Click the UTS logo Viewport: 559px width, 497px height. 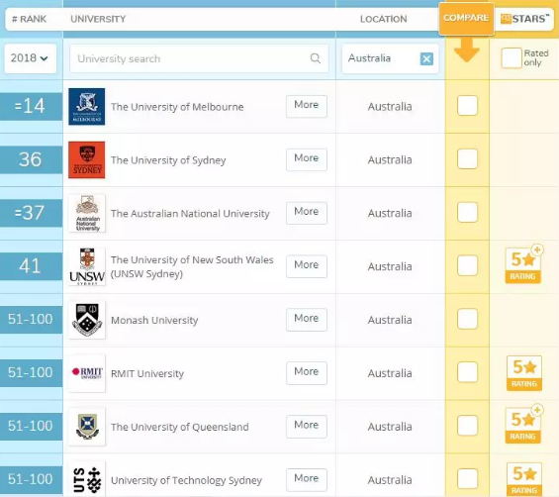tap(87, 479)
